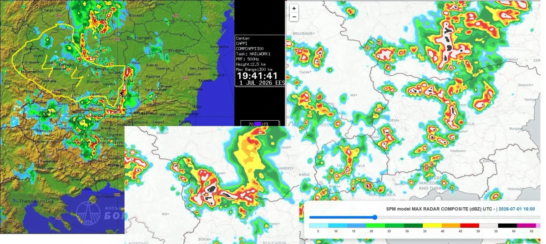This screenshot has height=244, width=546.
Task: Click the COMPCAPPI300 product label
Action: click(x=249, y=48)
